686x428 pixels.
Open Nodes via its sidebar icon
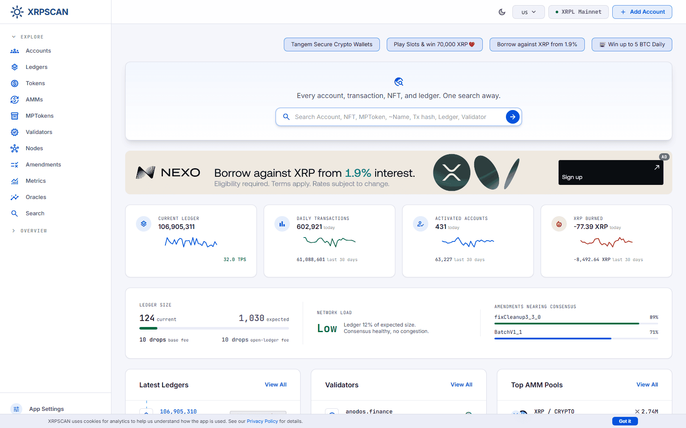click(x=15, y=149)
